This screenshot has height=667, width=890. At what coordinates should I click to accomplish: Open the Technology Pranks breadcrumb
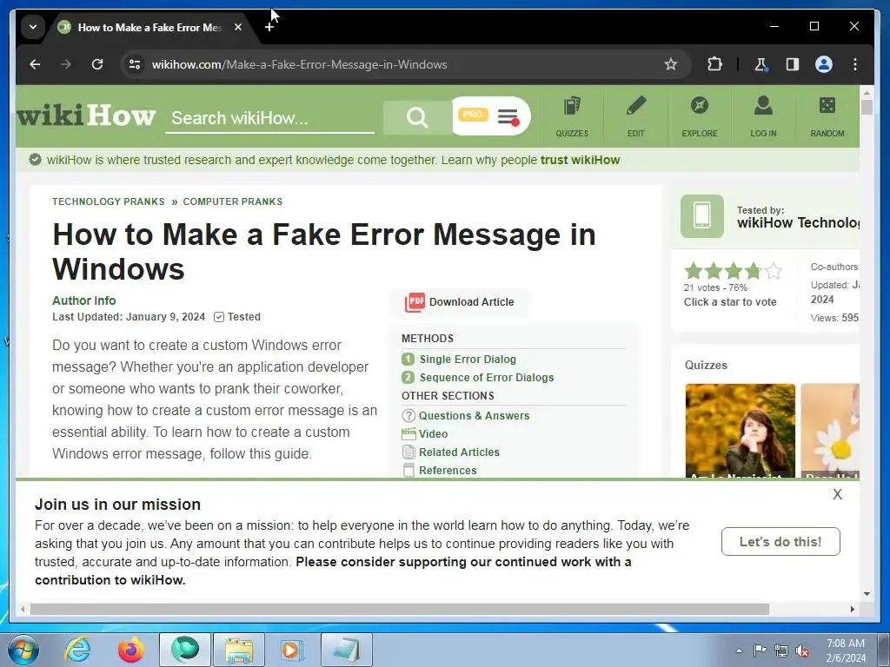point(109,201)
